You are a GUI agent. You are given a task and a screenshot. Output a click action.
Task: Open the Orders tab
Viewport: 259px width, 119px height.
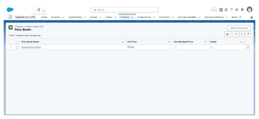pyautogui.click(x=109, y=17)
